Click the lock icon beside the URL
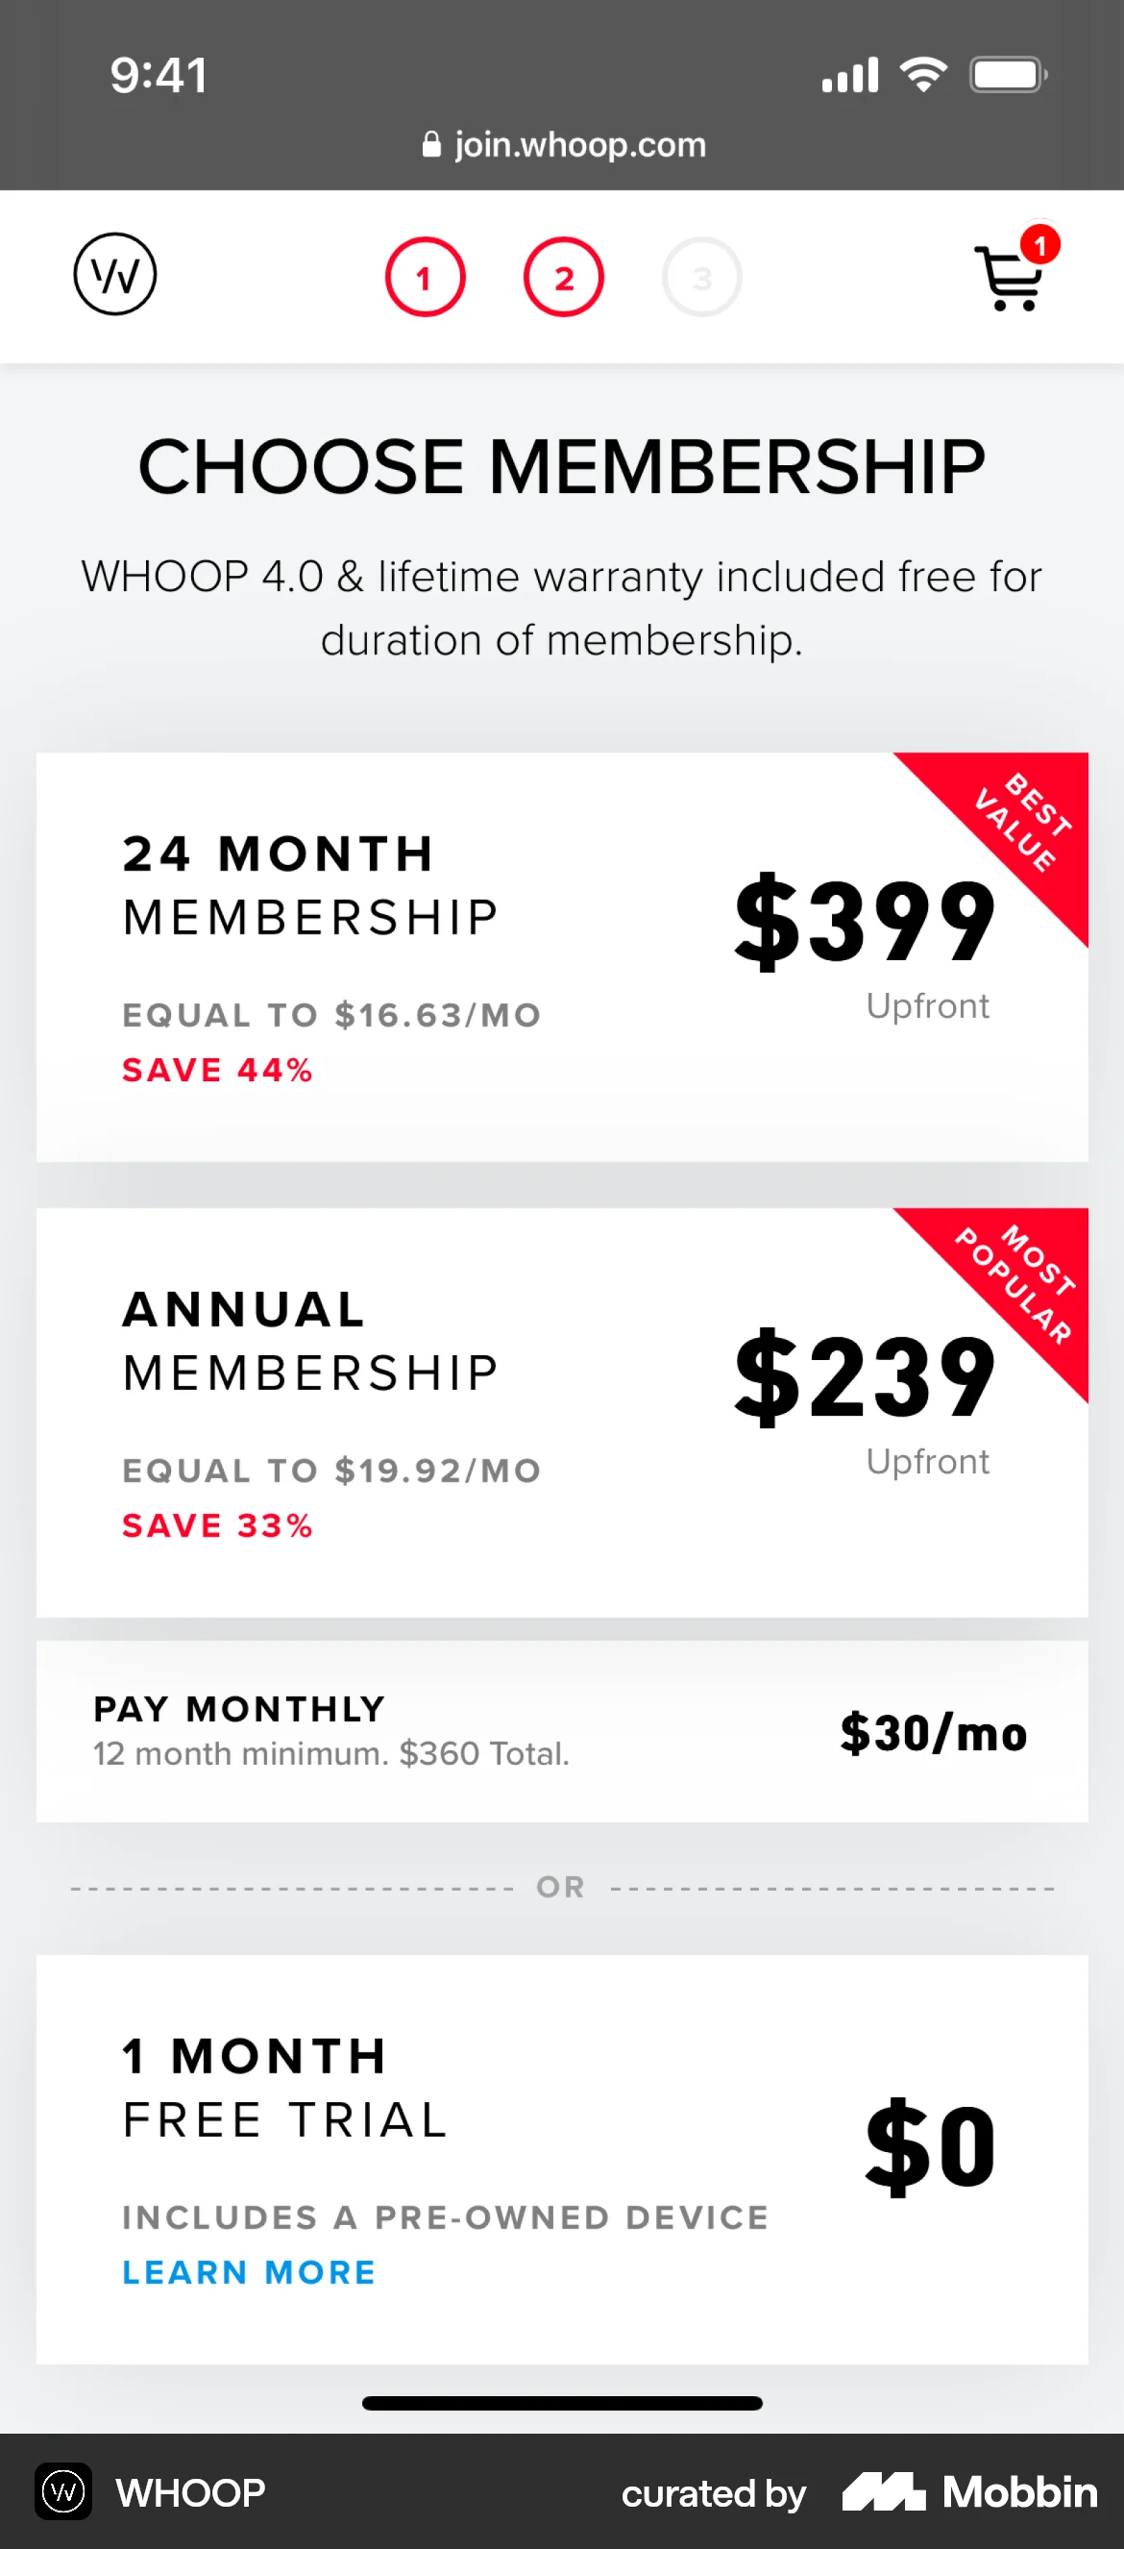Viewport: 1124px width, 2549px height. click(431, 145)
